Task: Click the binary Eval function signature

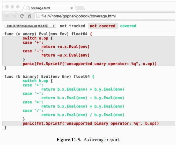Action: [x=49, y=76]
